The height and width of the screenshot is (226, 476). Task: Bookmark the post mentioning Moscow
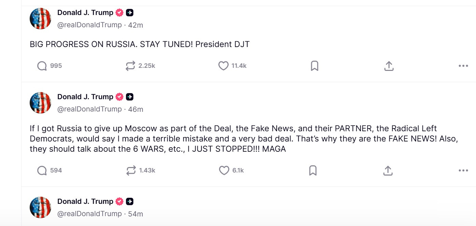313,170
